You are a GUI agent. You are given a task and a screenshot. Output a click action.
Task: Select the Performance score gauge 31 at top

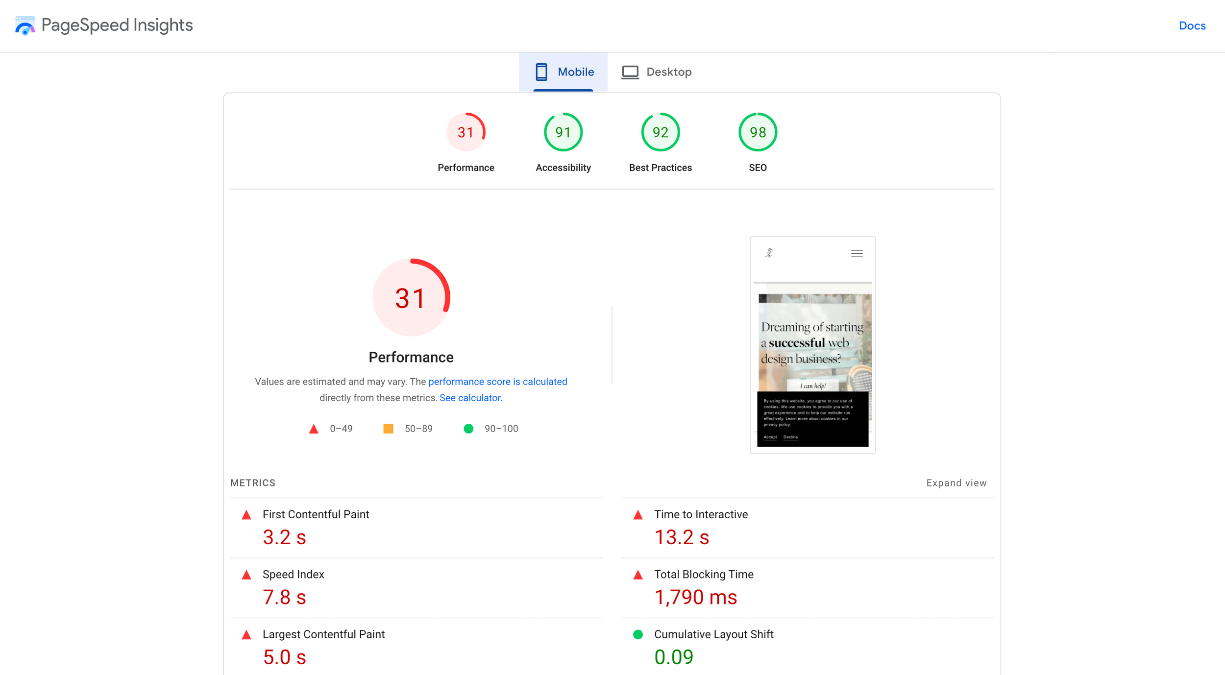click(465, 132)
